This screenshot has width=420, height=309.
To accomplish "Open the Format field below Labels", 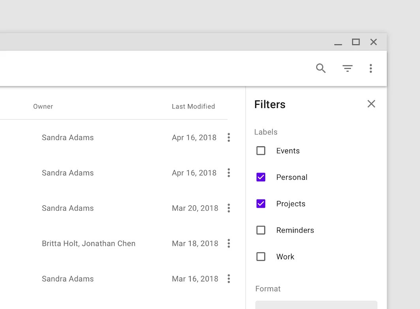I will pyautogui.click(x=316, y=305).
